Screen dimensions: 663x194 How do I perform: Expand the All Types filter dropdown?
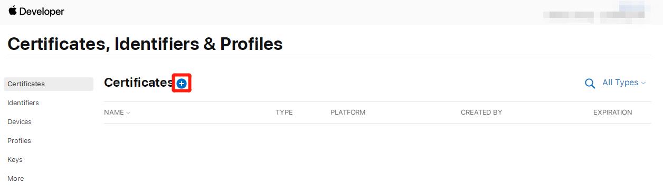624,83
